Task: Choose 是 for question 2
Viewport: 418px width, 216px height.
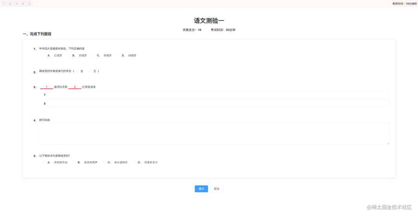Action: 77,71
